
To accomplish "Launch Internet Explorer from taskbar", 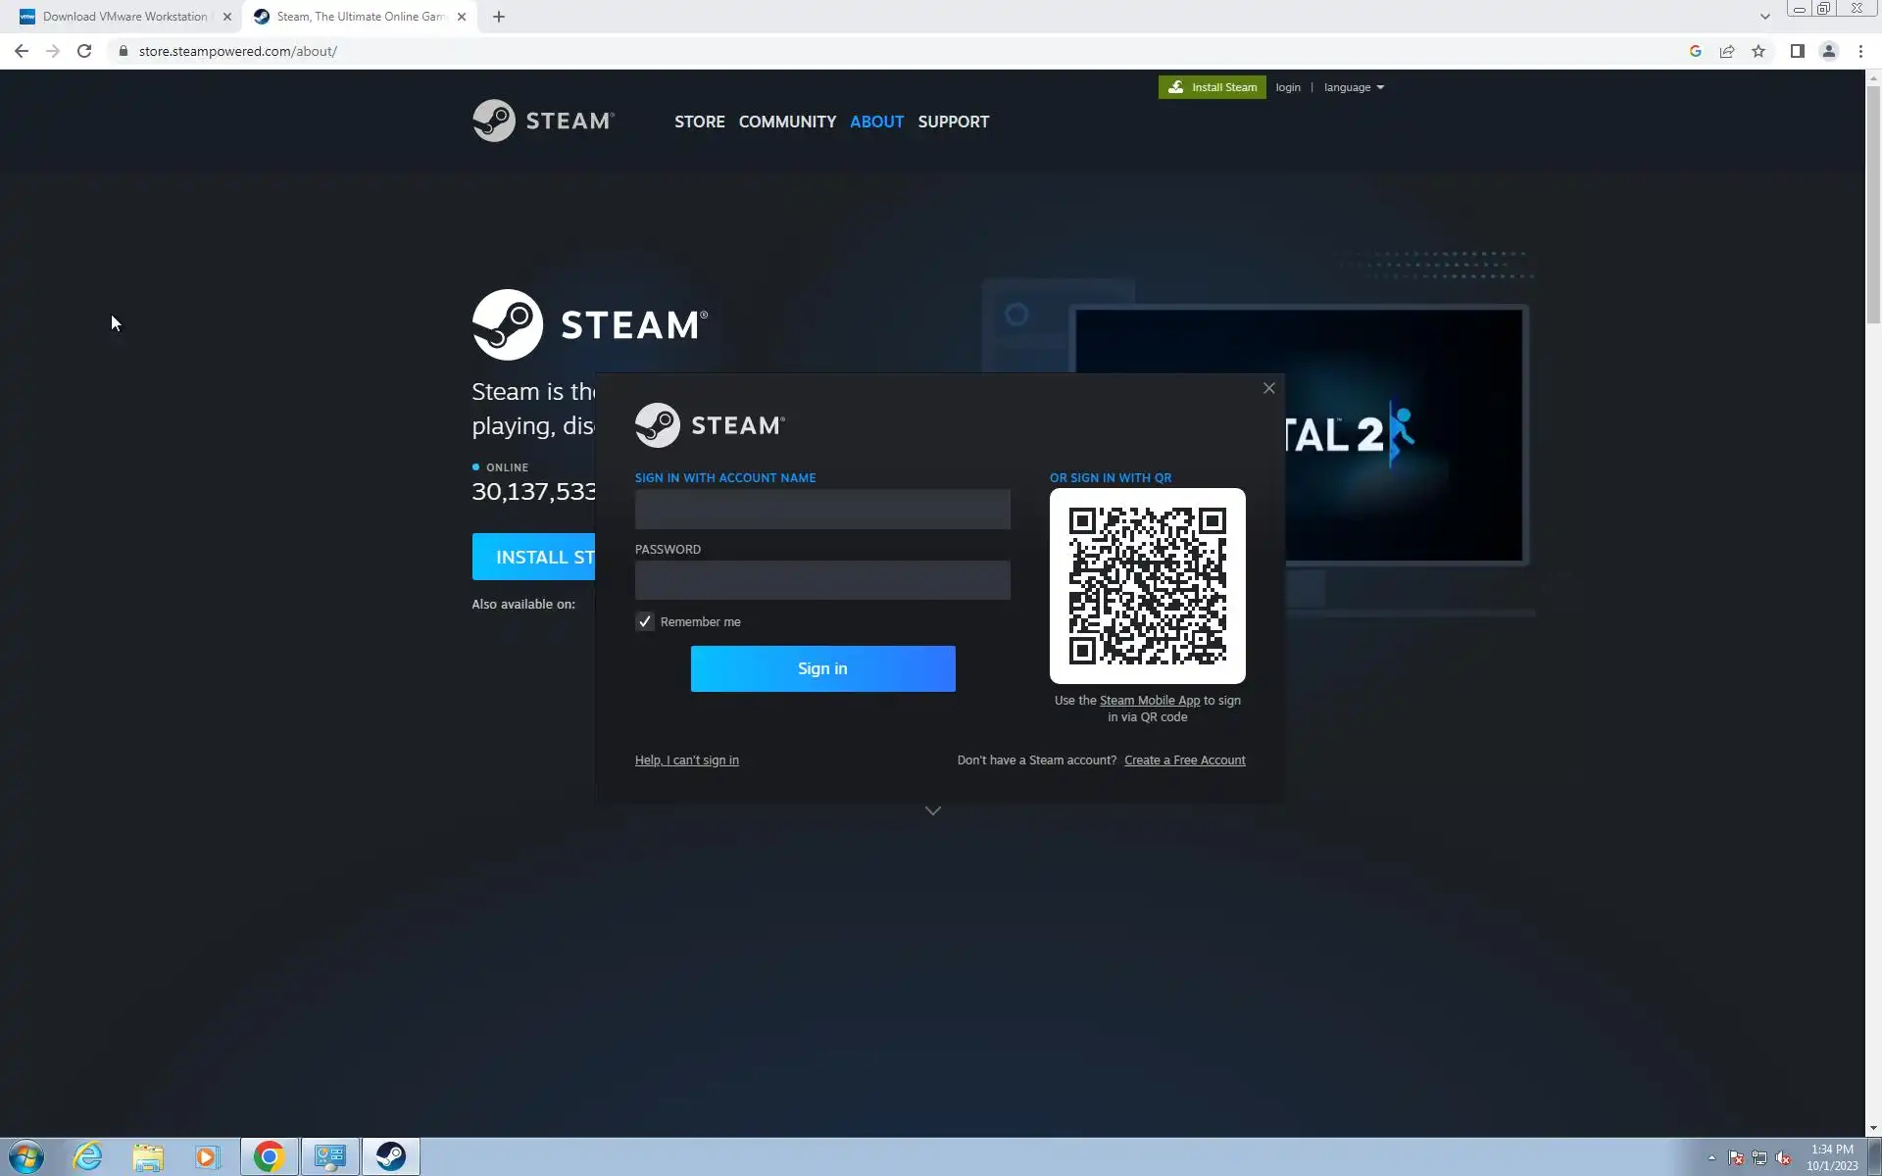I will pos(87,1156).
